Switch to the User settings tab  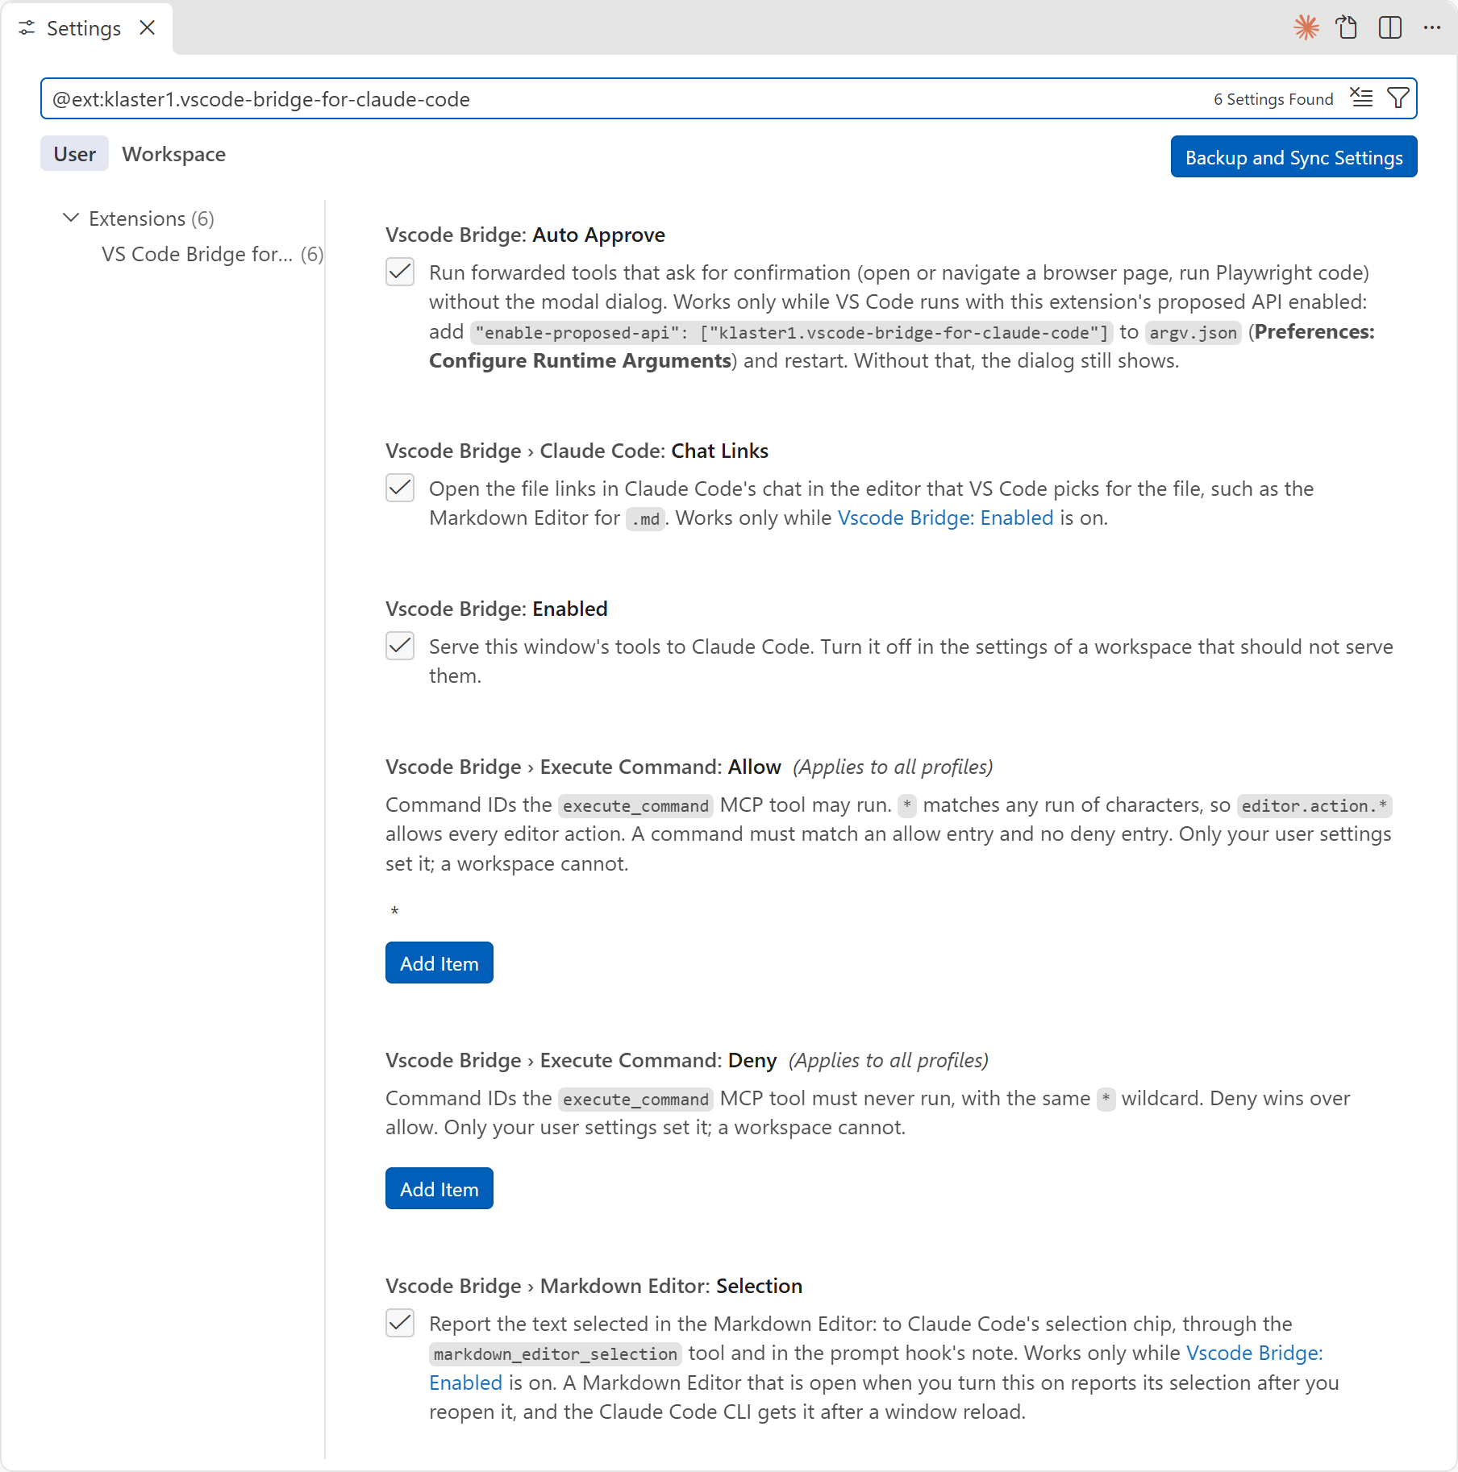click(x=74, y=154)
